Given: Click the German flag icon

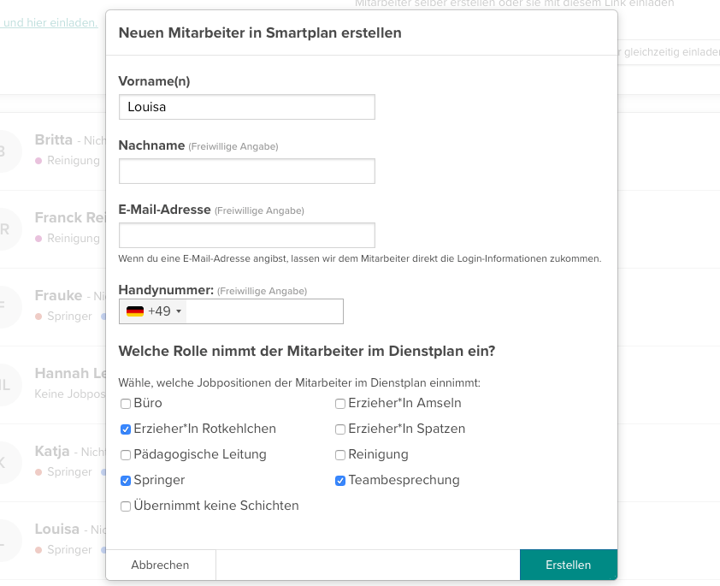Looking at the screenshot, I should (134, 311).
